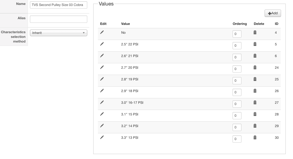Click ordering field for 3.3" 13 PSI

pyautogui.click(x=237, y=139)
